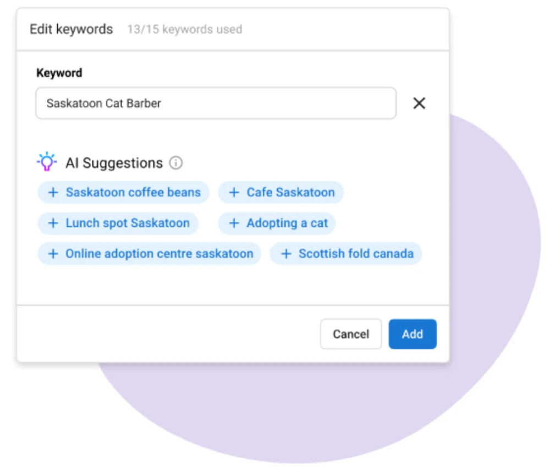Select the "Saskatoon coffee beans" suggestion text
Image resolution: width=550 pixels, height=472 pixels.
(133, 192)
